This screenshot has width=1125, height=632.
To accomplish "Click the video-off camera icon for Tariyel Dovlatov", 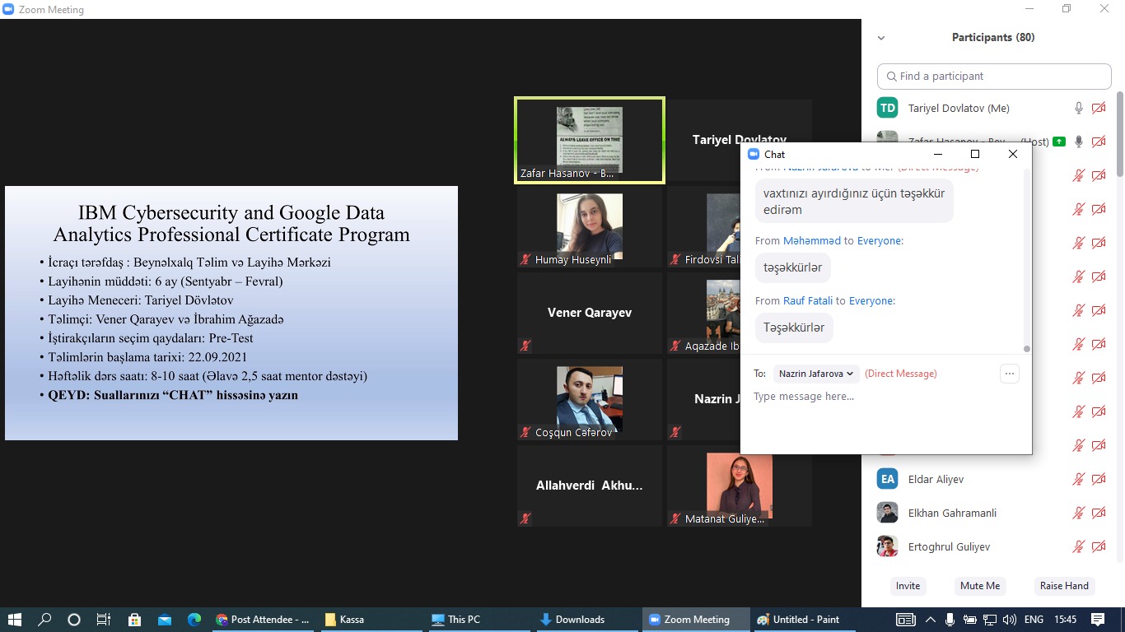I will click(x=1098, y=108).
